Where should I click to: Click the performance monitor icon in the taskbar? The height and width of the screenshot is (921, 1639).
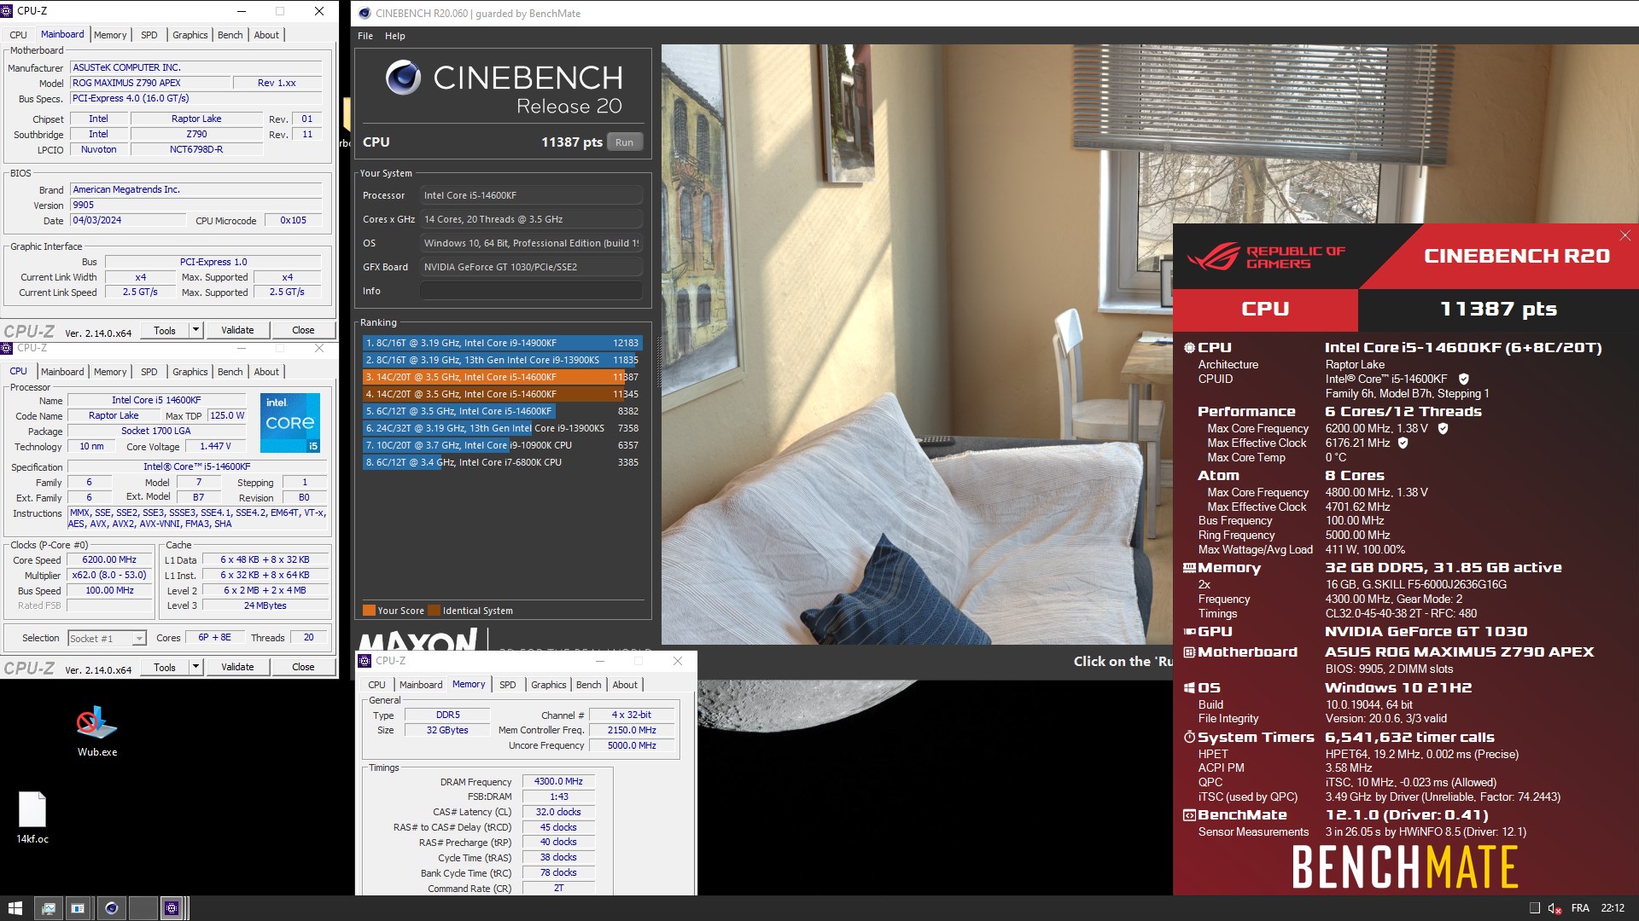click(49, 908)
